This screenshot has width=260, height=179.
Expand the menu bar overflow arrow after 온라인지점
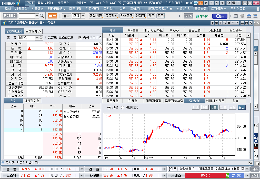click(x=258, y=9)
